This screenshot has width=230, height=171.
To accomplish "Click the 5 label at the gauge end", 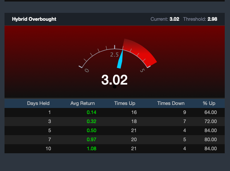I will 142,70.
